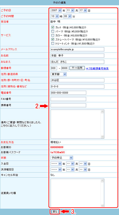
Task: Click the empty 携帯番号 input field
Action: coord(68,105)
